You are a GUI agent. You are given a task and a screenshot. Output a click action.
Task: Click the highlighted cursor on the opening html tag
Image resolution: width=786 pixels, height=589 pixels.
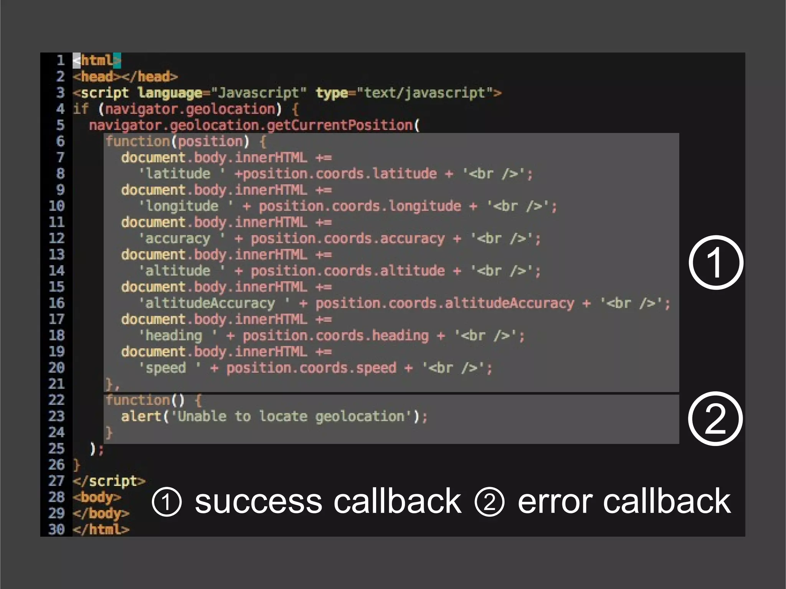pos(77,61)
